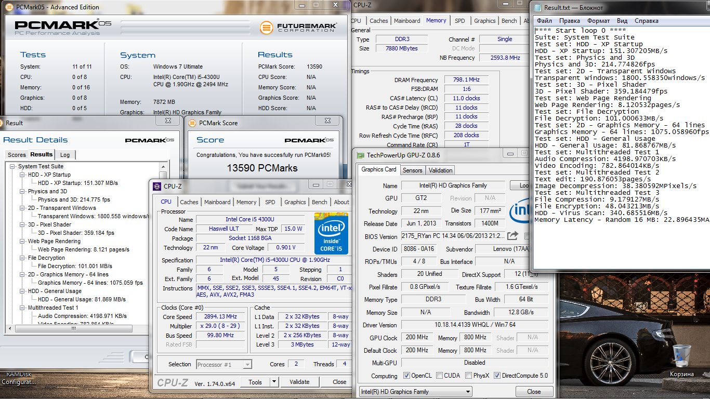This screenshot has height=399, width=710.
Task: Open the Bench tab in the front CPU-Z window
Action: [x=320, y=202]
